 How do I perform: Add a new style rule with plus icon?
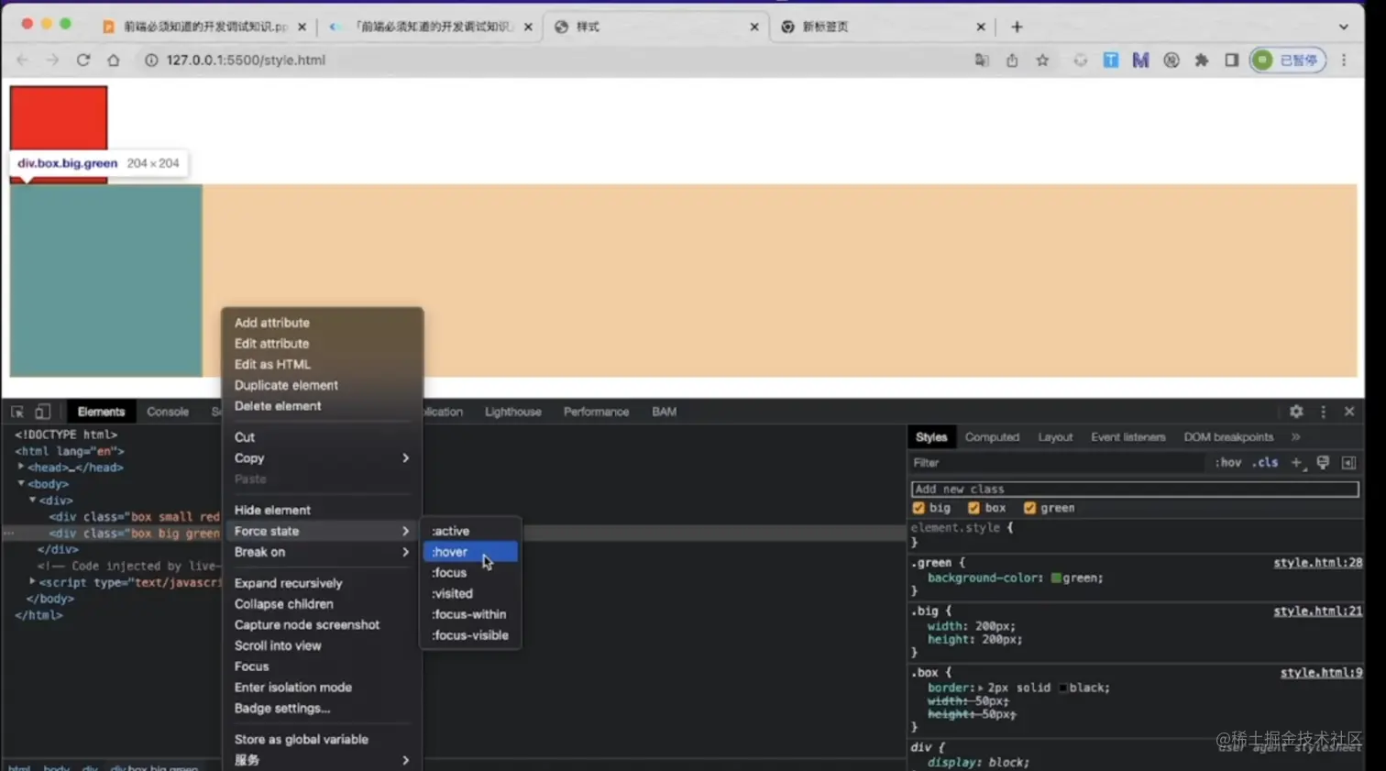[x=1296, y=463]
